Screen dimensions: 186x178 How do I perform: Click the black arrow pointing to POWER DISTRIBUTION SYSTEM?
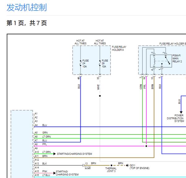(x=181, y=112)
